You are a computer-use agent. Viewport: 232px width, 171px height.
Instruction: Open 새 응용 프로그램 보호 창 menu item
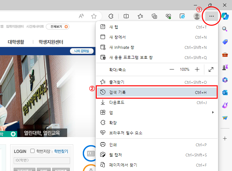click(157, 57)
